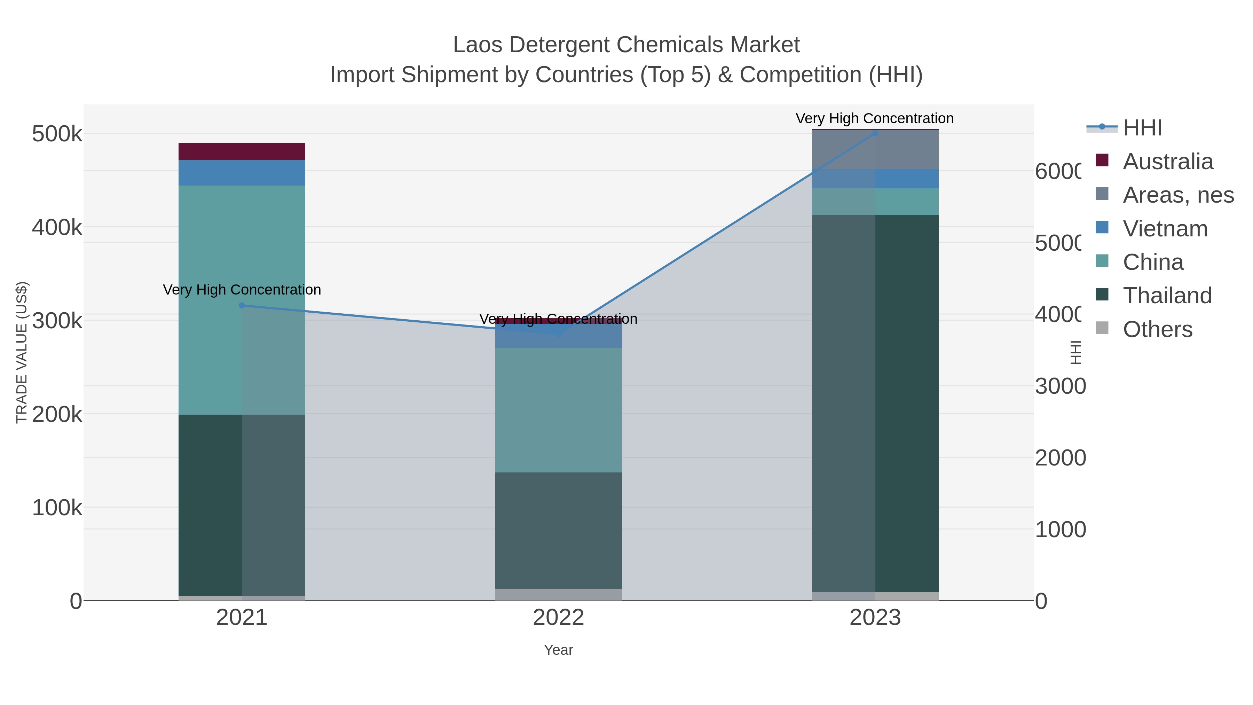1253x705 pixels.
Task: Click the 500k y-axis tick label
Action: [57, 134]
